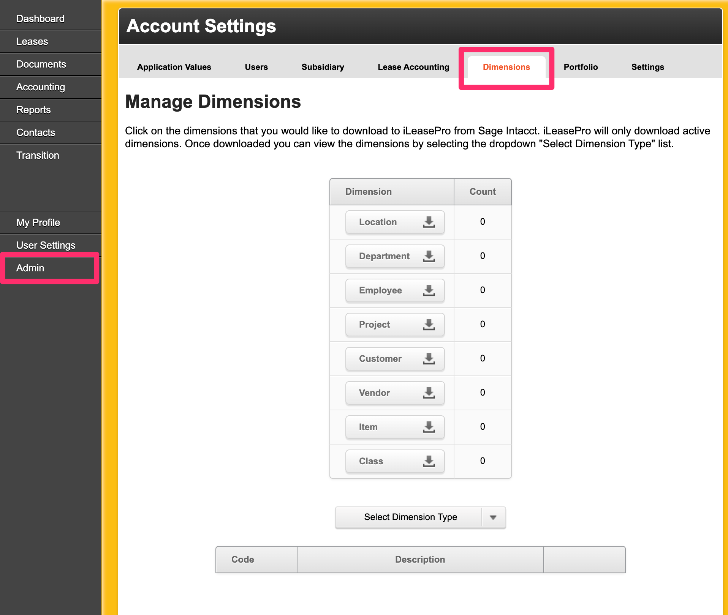Click the Item download icon
Image resolution: width=728 pixels, height=615 pixels.
[x=429, y=427]
